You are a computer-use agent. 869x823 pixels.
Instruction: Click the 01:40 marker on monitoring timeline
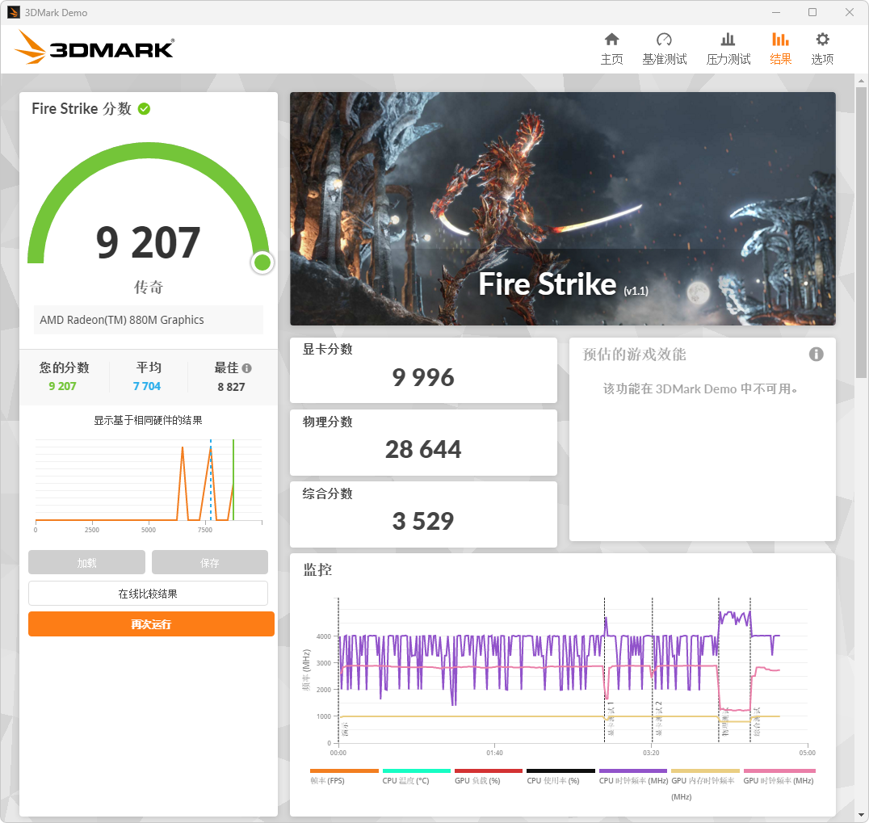tap(494, 753)
